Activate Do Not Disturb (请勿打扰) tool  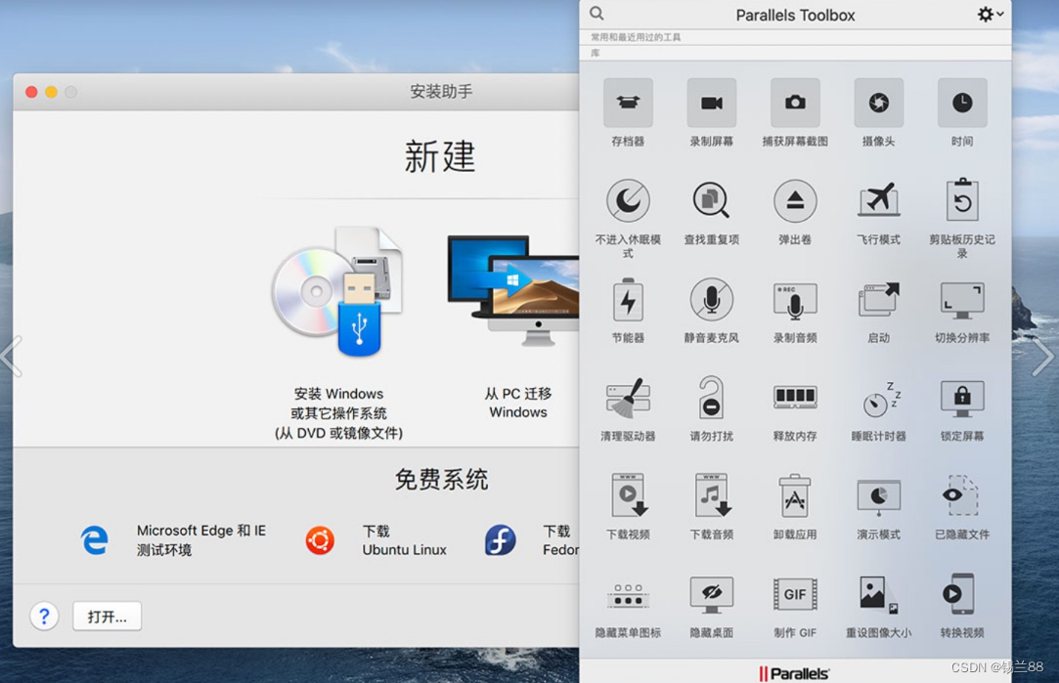click(x=711, y=399)
